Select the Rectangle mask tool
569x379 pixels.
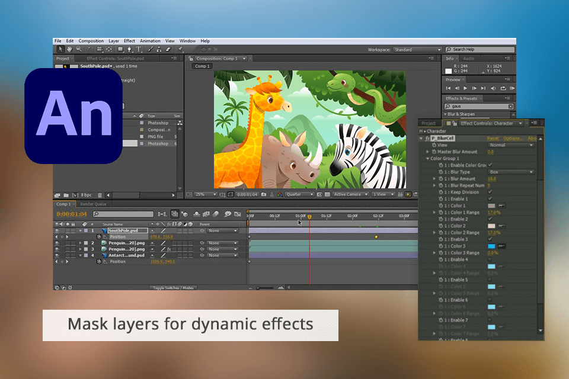coord(120,49)
